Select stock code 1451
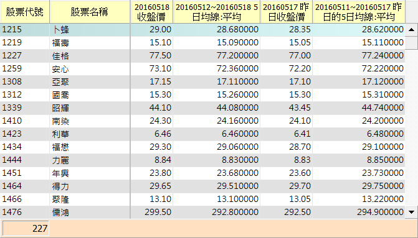418x238 pixels. [12, 173]
